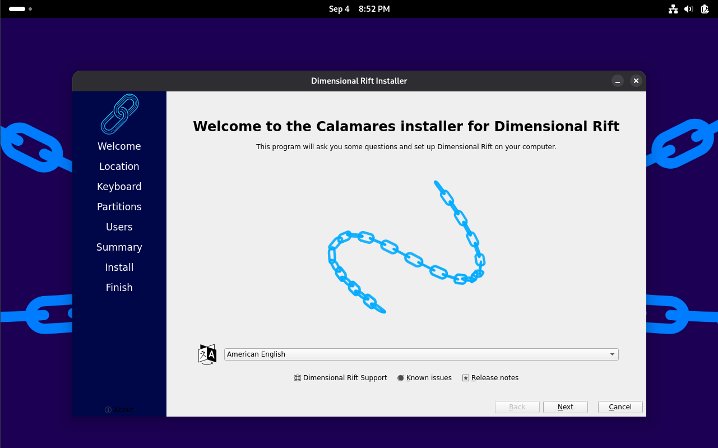Open the About label in sidebar
Screen dimensions: 718x448
coord(123,410)
